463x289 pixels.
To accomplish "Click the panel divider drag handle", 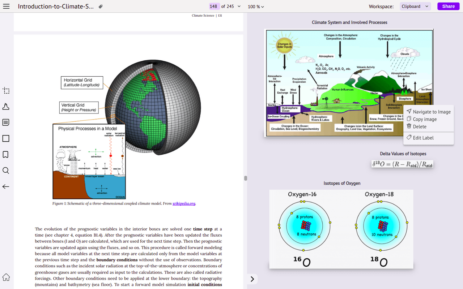I will pyautogui.click(x=246, y=178).
